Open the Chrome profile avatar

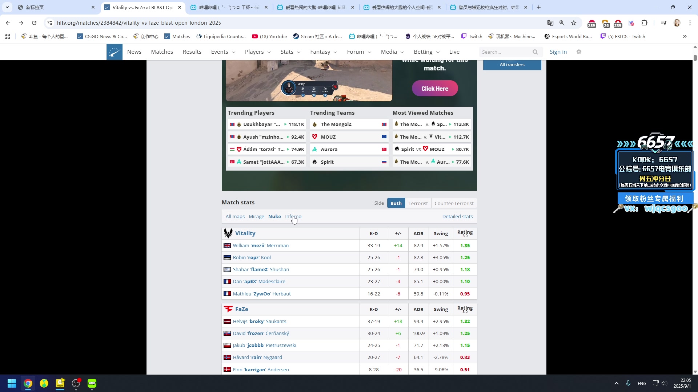(677, 23)
